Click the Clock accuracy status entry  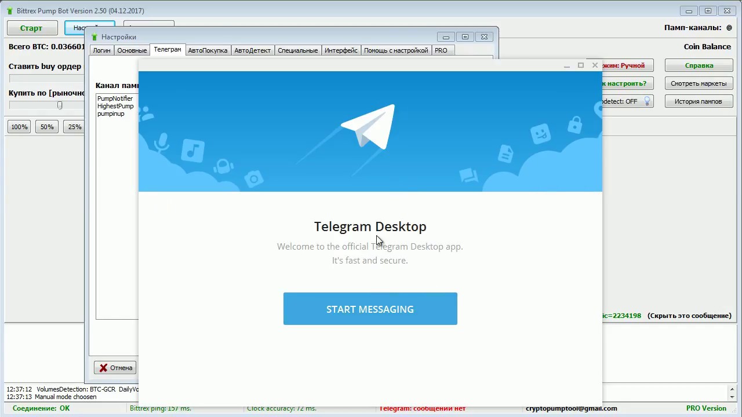(282, 408)
